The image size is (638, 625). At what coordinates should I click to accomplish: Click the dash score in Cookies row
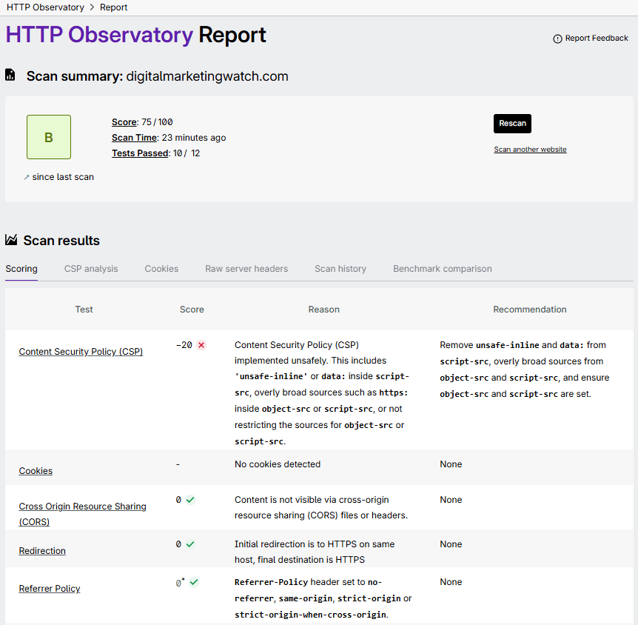point(178,464)
